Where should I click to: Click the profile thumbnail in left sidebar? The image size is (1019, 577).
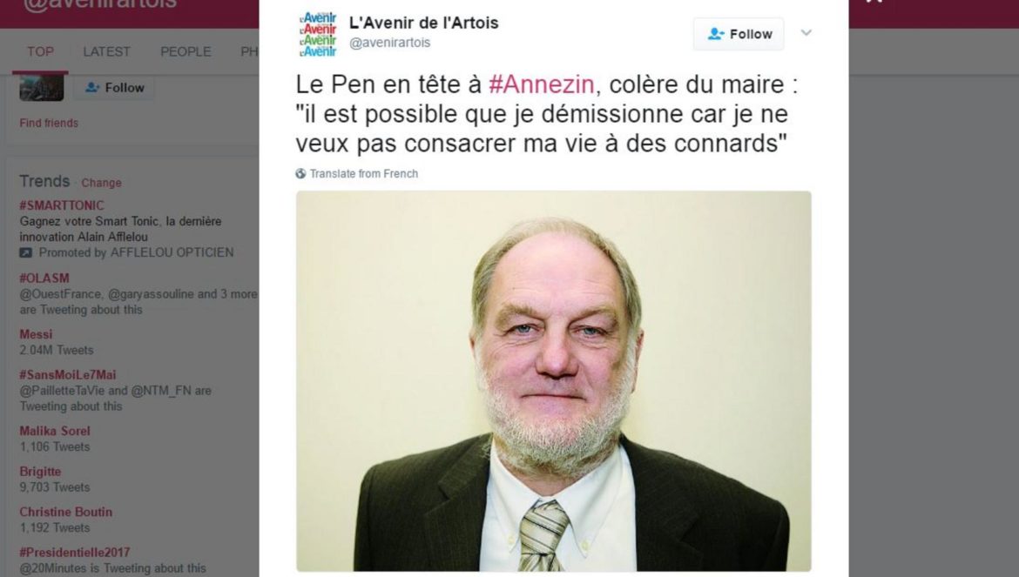(42, 88)
